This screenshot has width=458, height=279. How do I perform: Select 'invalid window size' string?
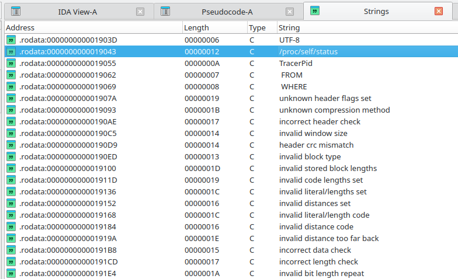click(x=313, y=133)
